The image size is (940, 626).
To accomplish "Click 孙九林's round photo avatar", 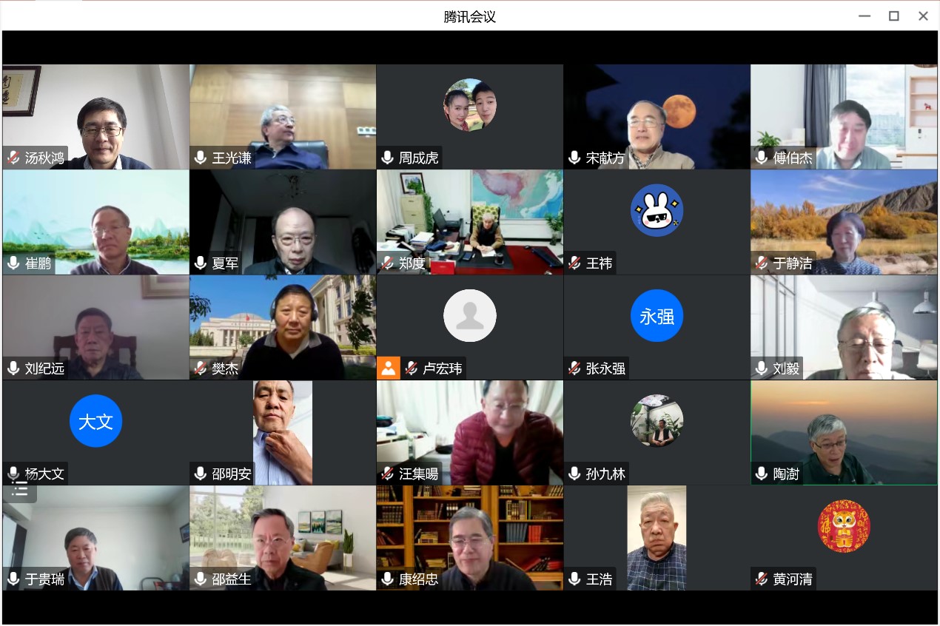I will 657,420.
